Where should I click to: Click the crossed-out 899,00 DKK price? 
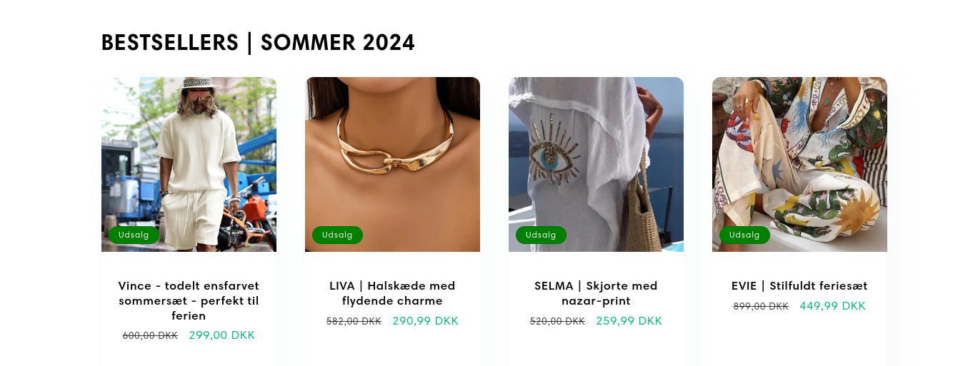(x=761, y=306)
